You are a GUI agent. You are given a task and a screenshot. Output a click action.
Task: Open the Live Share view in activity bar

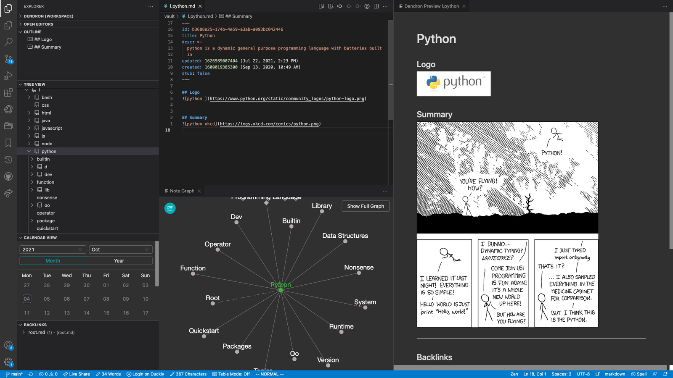point(8,193)
